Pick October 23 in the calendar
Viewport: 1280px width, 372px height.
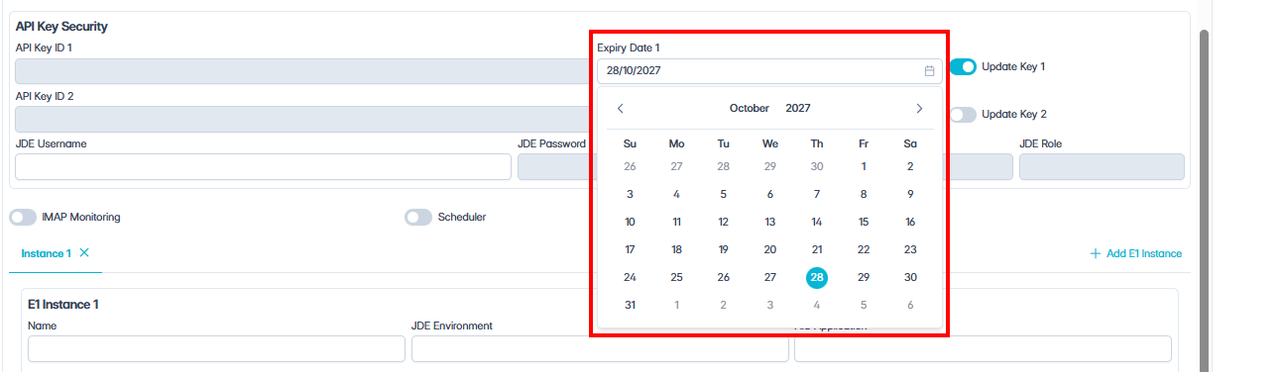910,249
